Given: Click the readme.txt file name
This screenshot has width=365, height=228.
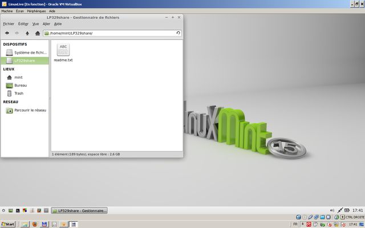Looking at the screenshot, I should tap(63, 60).
